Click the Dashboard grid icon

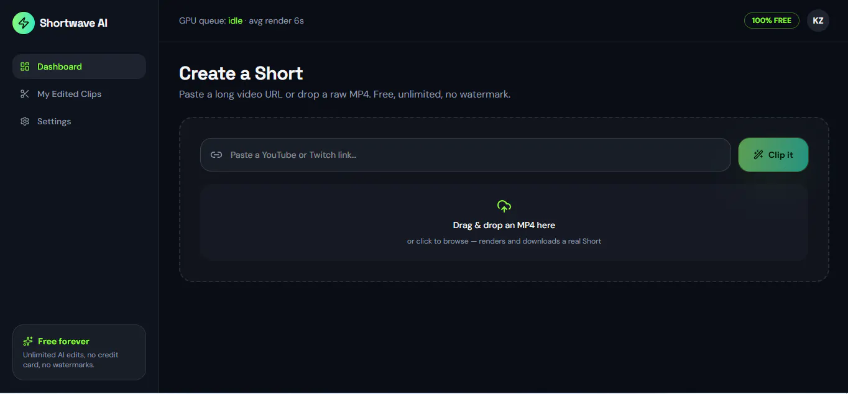point(25,66)
